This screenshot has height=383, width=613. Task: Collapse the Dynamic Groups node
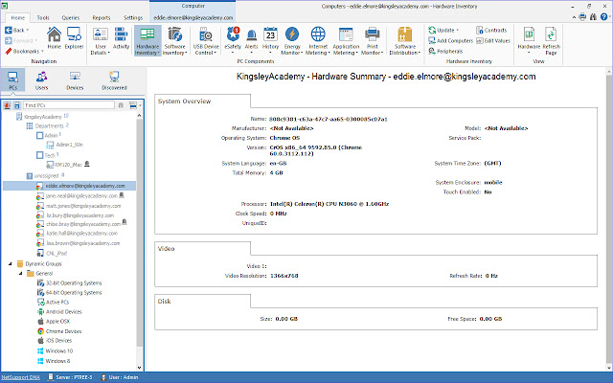coord(11,264)
